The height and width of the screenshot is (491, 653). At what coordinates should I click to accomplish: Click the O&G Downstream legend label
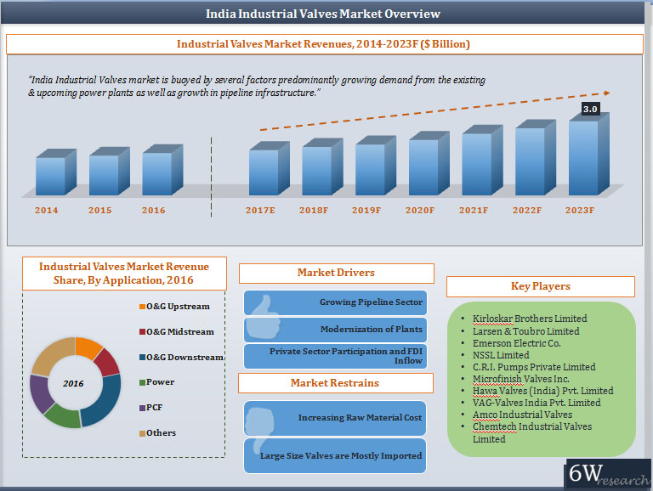(x=185, y=358)
